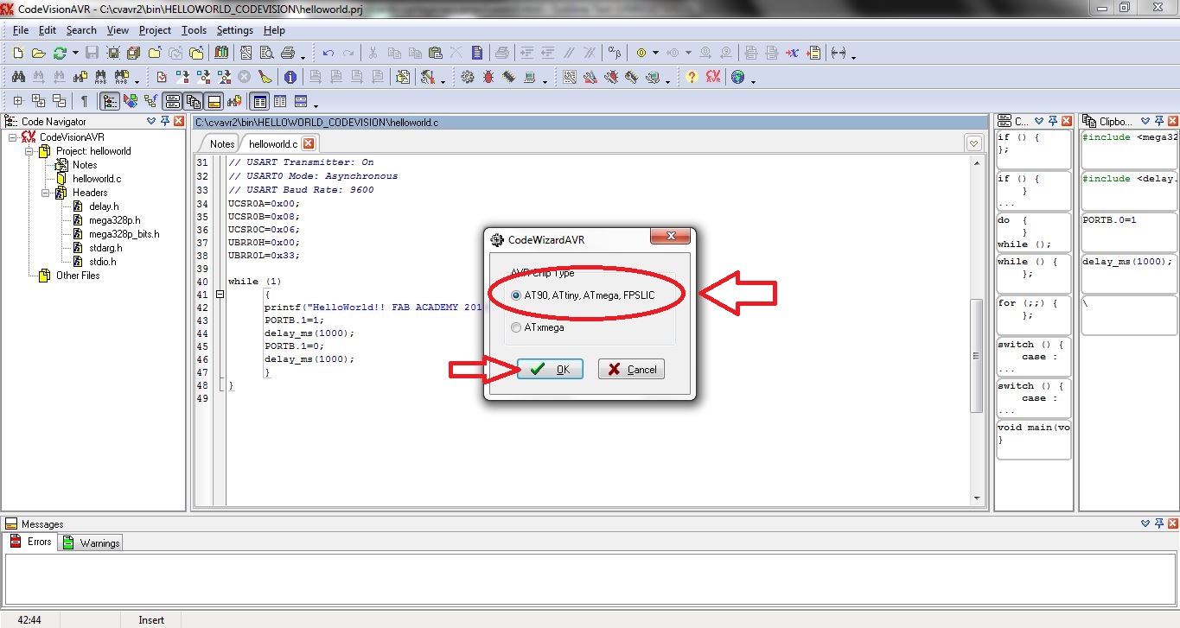Open Find with the binoculars icon
The width and height of the screenshot is (1180, 628).
[x=18, y=77]
